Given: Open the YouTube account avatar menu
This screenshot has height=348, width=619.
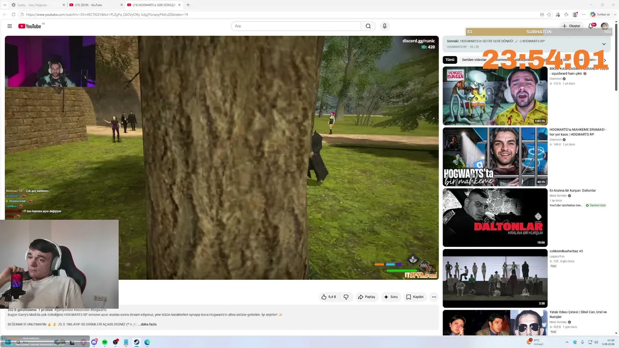Looking at the screenshot, I should point(604,26).
